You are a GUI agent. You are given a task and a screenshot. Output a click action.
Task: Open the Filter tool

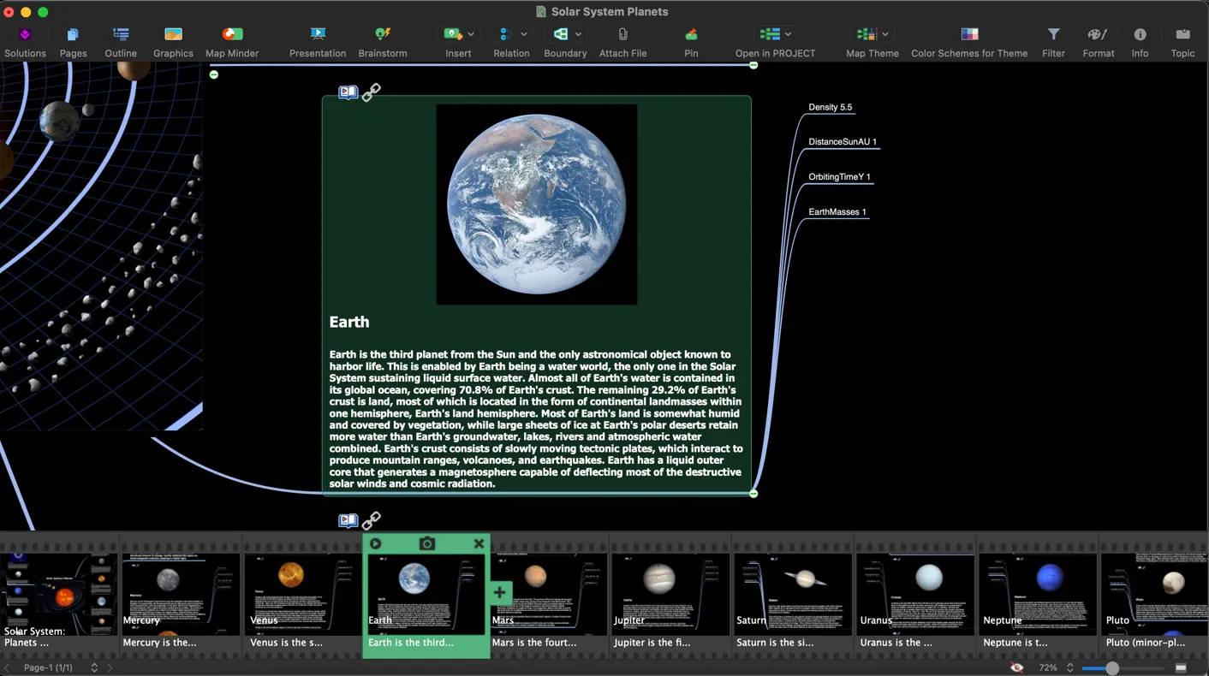point(1053,39)
